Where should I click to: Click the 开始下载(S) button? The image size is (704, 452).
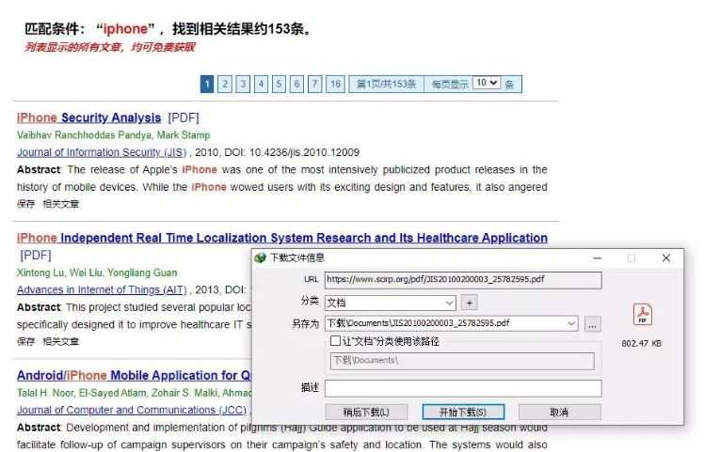pos(463,413)
